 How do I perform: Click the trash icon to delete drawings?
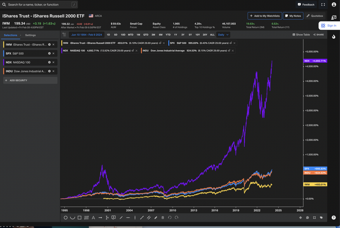pyautogui.click(x=163, y=217)
